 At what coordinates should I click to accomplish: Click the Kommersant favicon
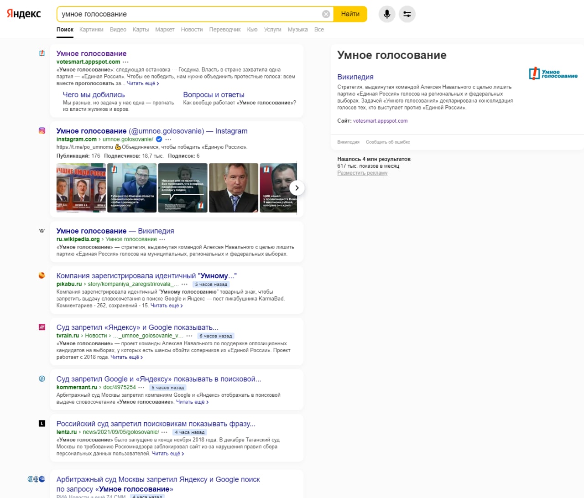tap(42, 379)
